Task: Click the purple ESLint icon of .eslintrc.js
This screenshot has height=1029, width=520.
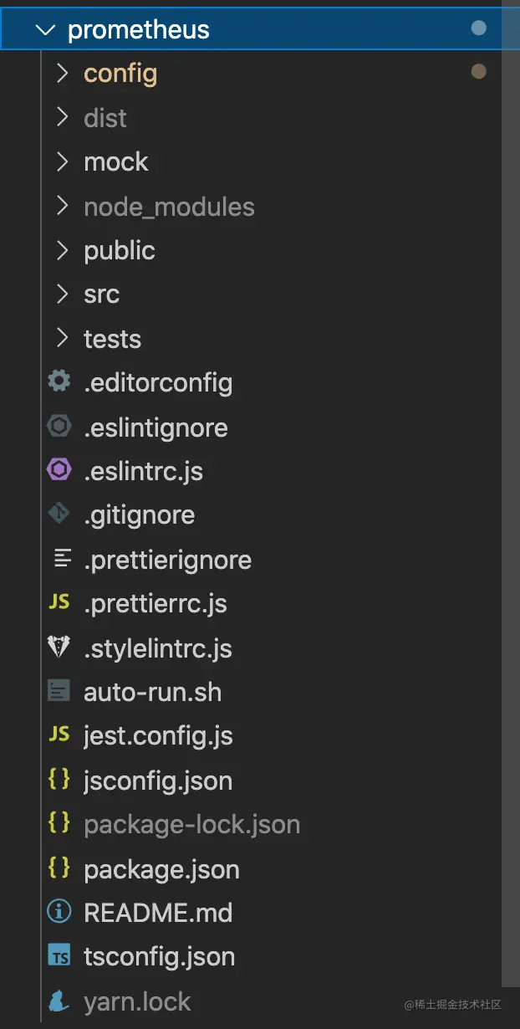Action: point(59,471)
